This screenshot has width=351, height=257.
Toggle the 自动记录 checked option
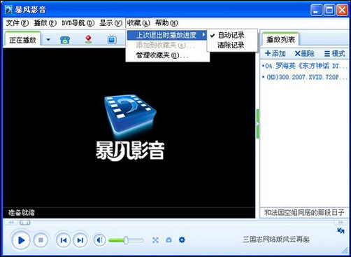pyautogui.click(x=231, y=35)
